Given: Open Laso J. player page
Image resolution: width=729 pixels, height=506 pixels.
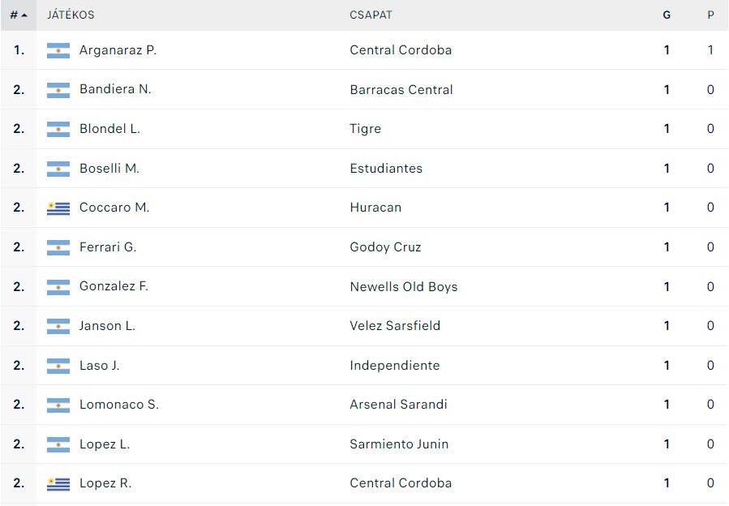Looking at the screenshot, I should click(x=100, y=366).
